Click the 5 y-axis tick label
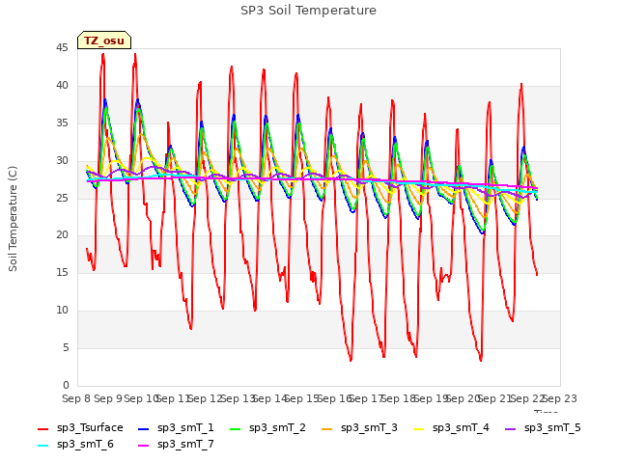Viewport: 618px width, 463px height. pos(66,347)
